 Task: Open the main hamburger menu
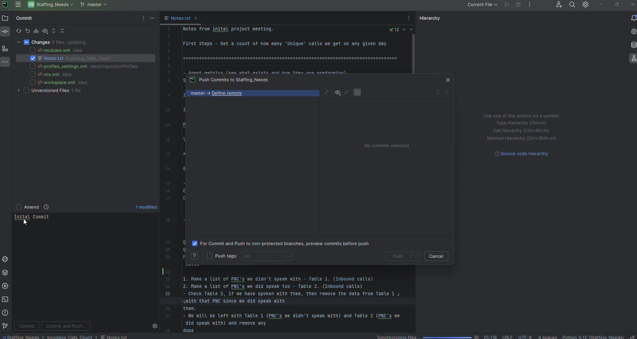[18, 5]
